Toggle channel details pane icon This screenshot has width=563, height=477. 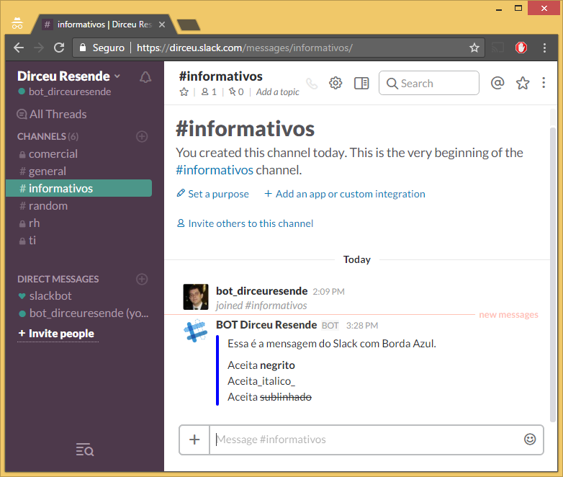361,83
